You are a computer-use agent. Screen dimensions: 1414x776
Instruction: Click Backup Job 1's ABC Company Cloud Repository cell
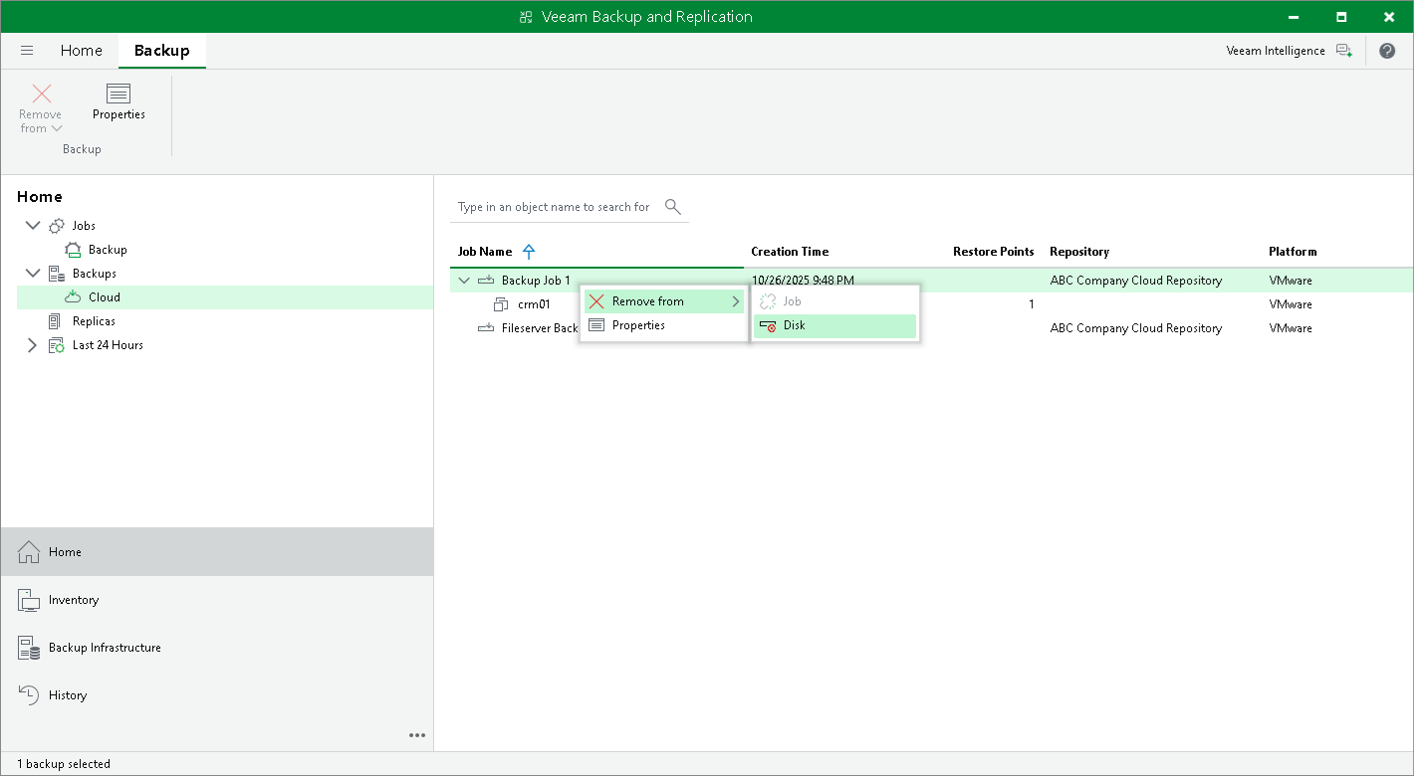[x=1136, y=281]
